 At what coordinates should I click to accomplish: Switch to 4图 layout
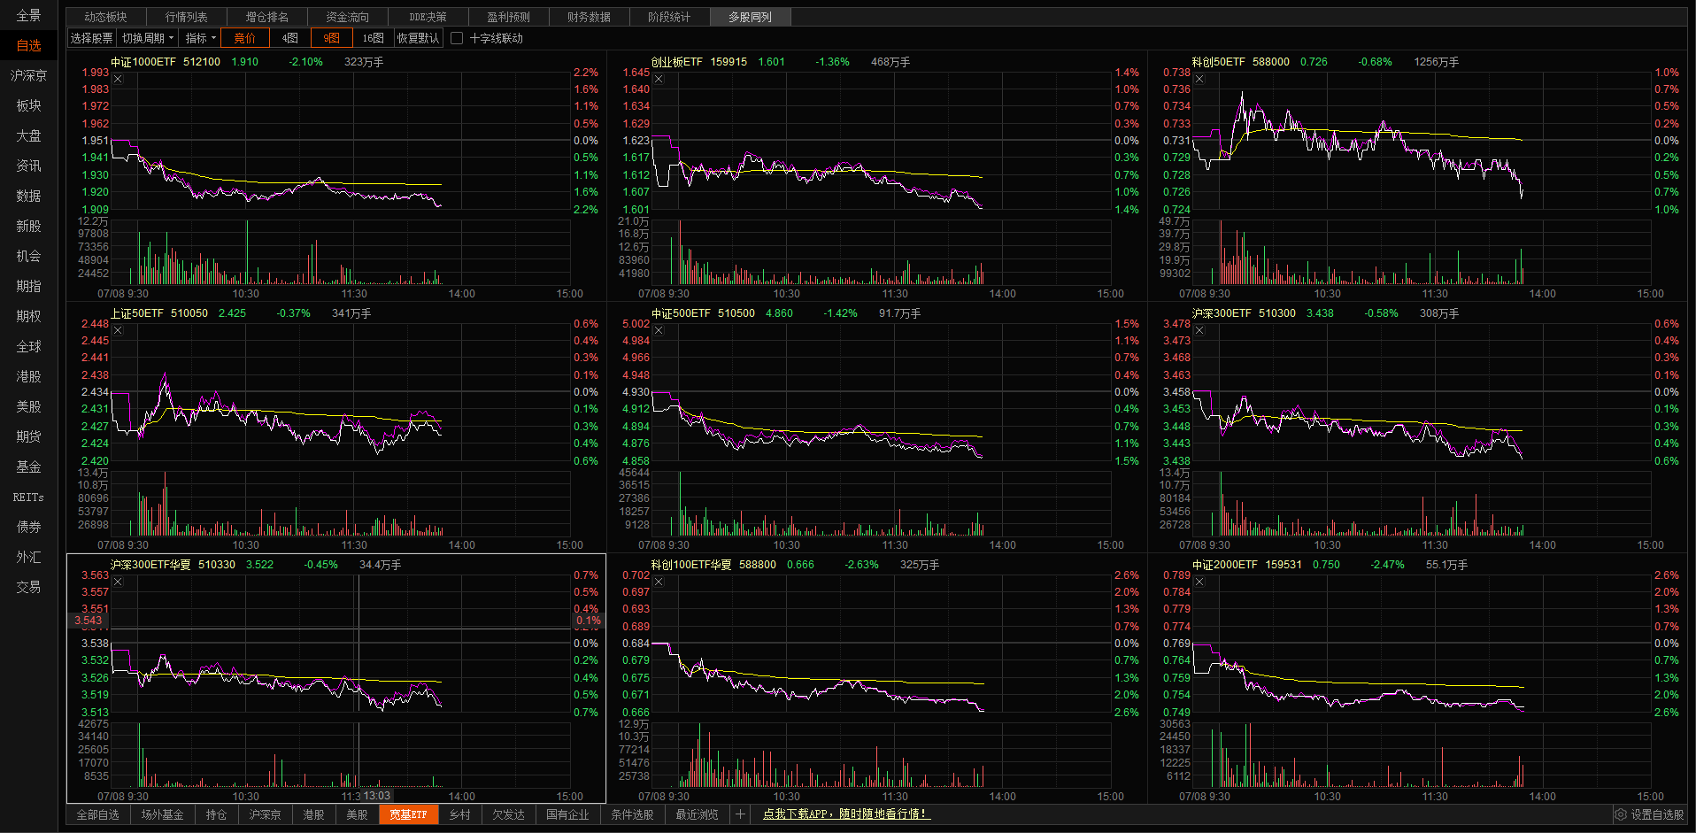289,38
